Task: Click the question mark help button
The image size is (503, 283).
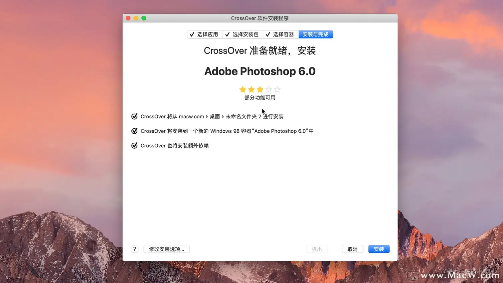Action: click(134, 249)
